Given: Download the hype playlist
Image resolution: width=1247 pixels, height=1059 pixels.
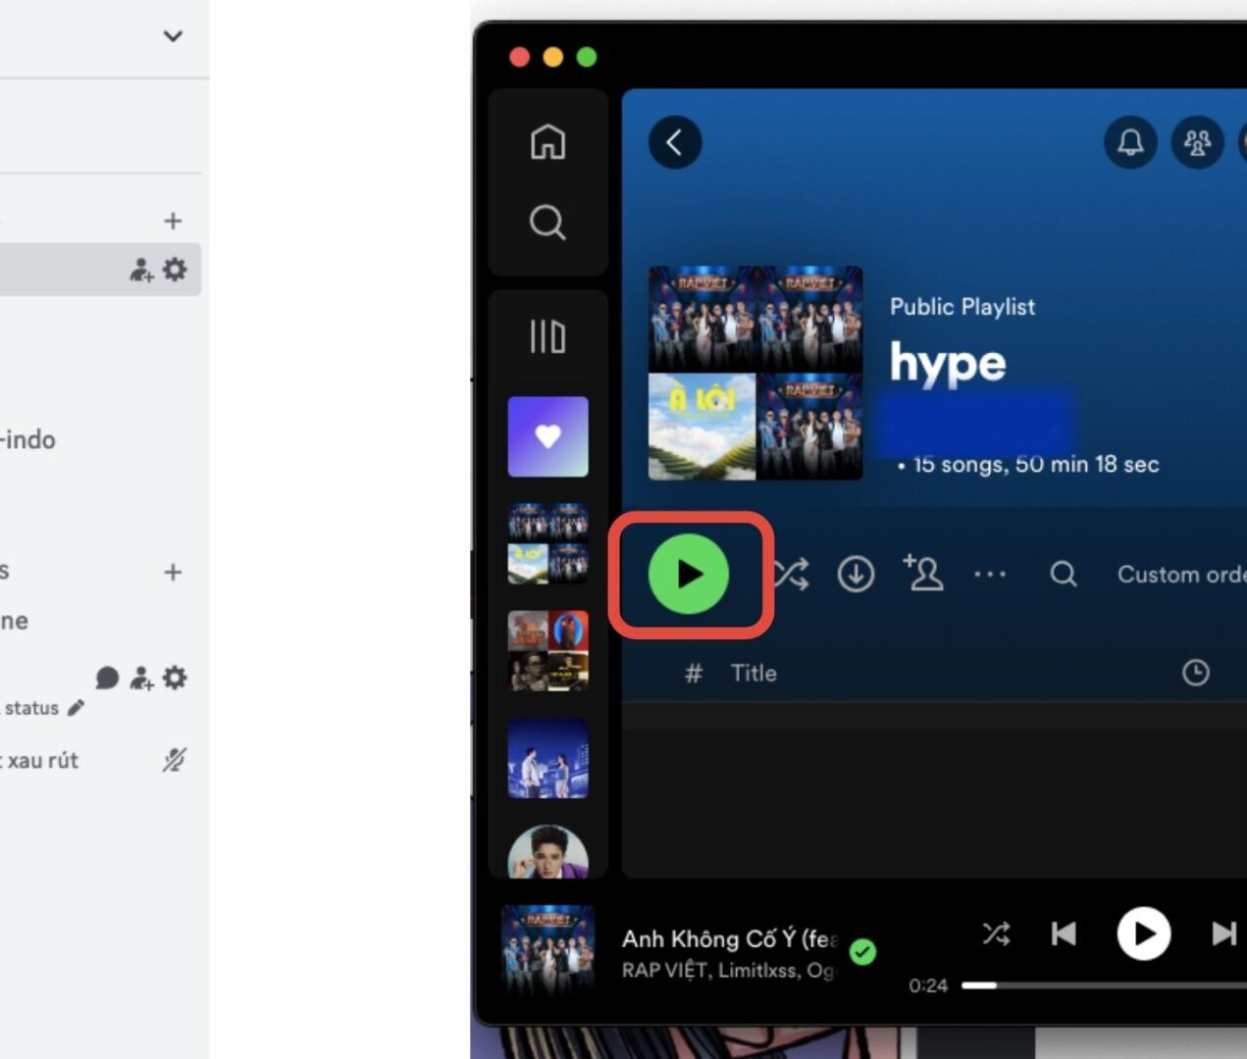Looking at the screenshot, I should pyautogui.click(x=855, y=575).
